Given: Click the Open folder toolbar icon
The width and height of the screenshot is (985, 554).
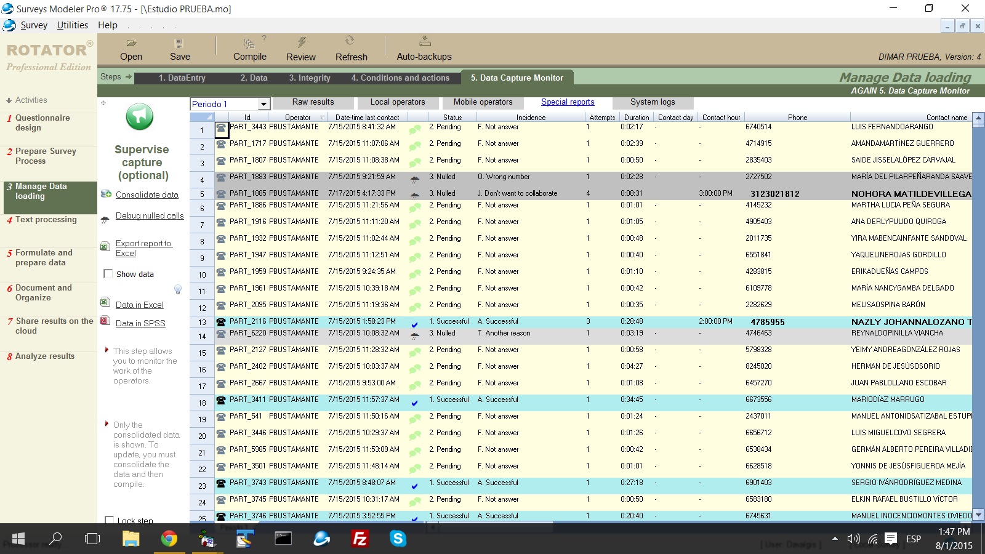Looking at the screenshot, I should 131,43.
